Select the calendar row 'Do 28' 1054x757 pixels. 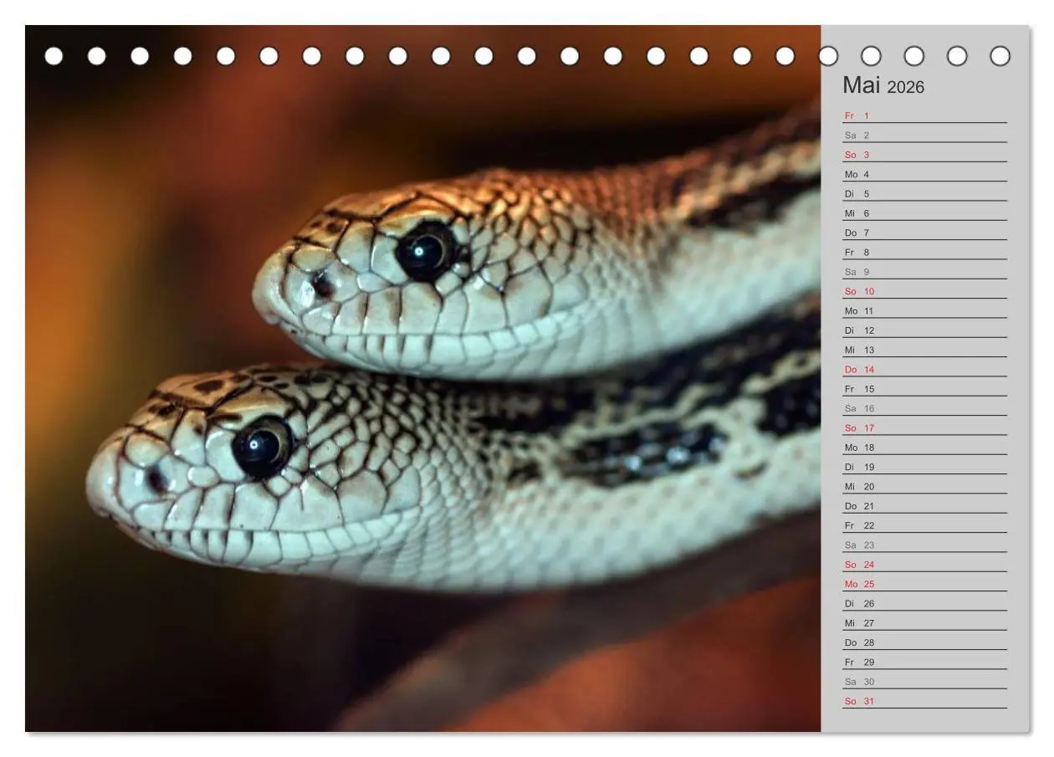tap(924, 642)
